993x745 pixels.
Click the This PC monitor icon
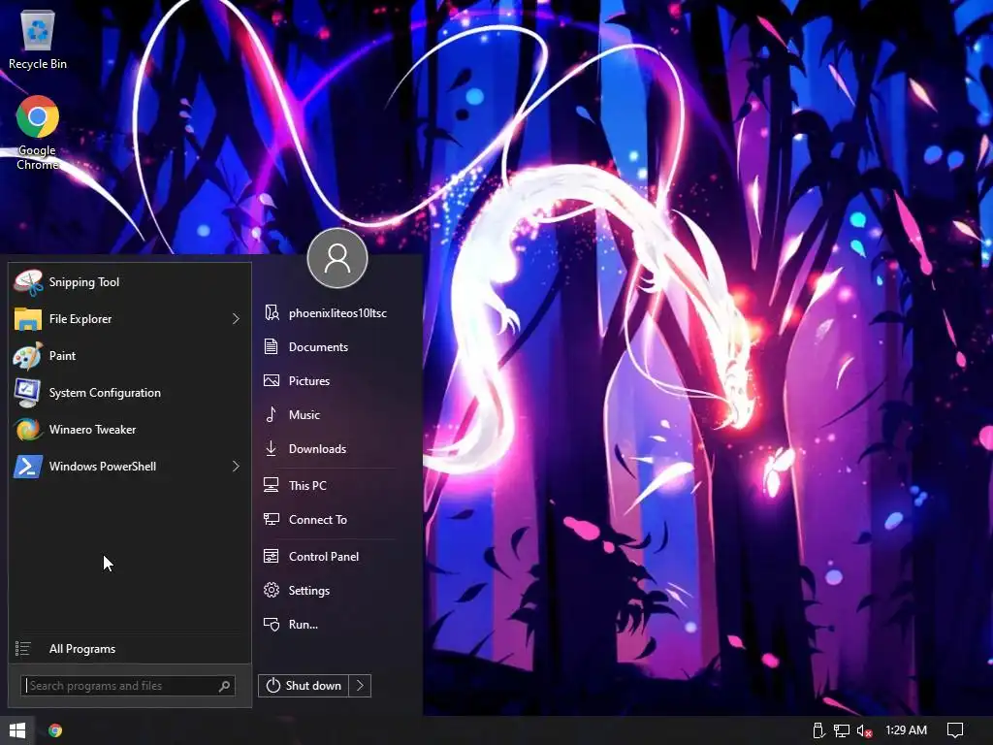(x=272, y=485)
